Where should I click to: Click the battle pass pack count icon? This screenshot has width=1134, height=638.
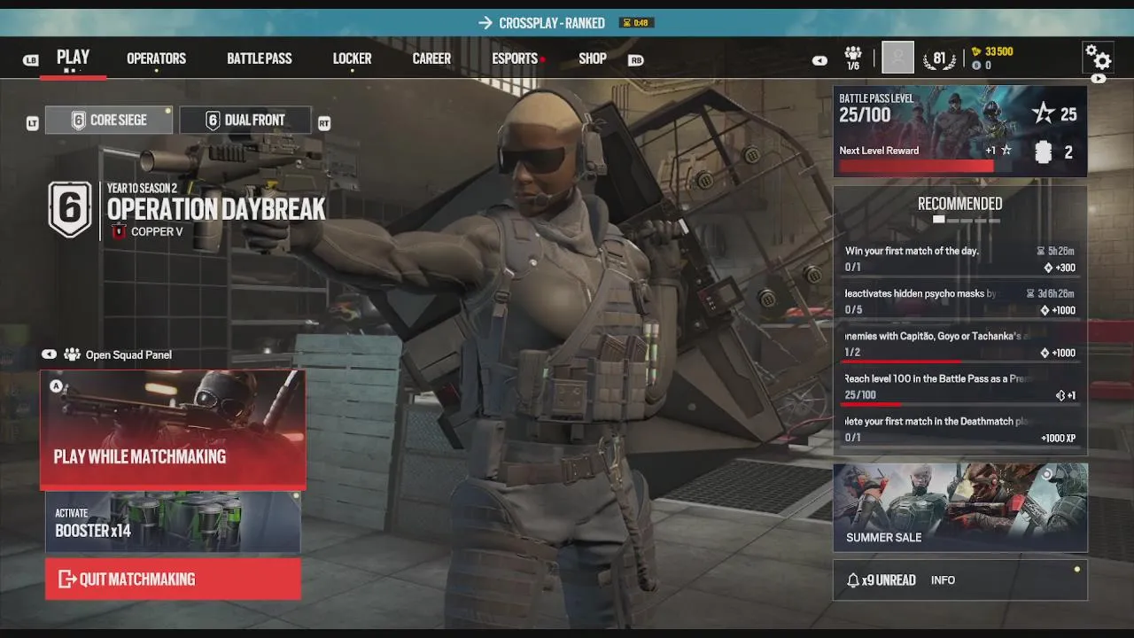(1044, 152)
